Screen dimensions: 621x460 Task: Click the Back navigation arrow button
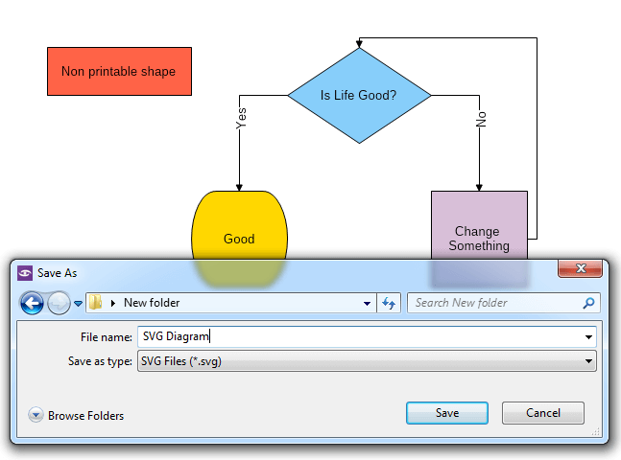(x=32, y=303)
